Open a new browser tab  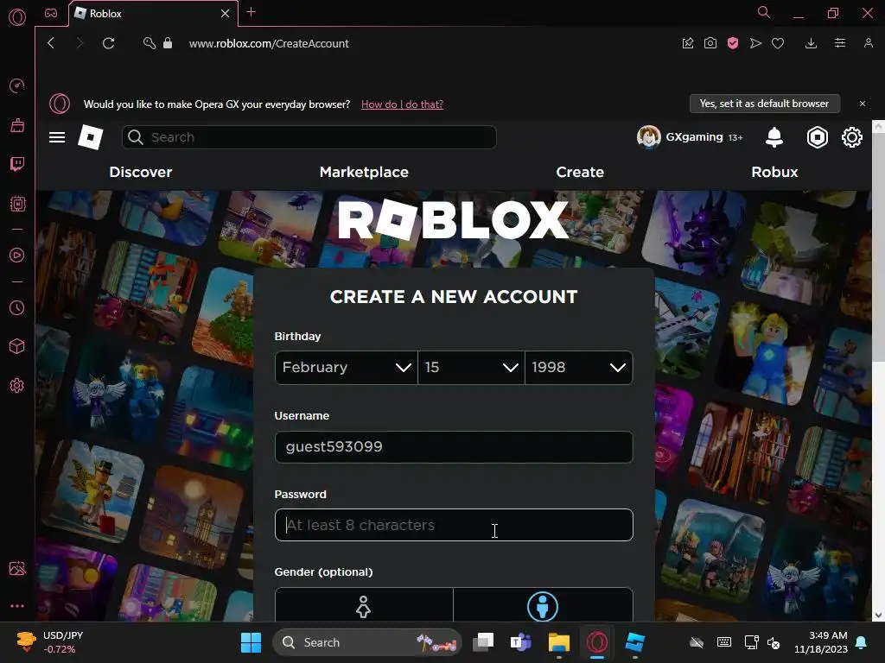tap(251, 12)
